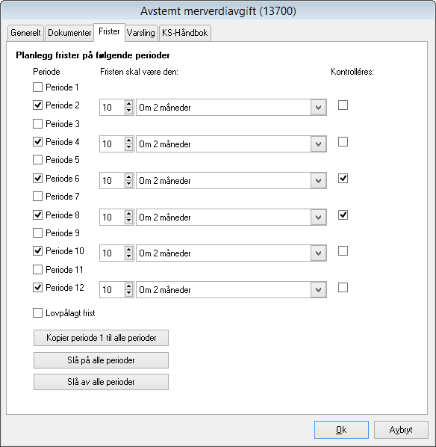Screen dimensions: 436x447
Task: Uncheck Kontrolléres for Periode 6
Action: 343,179
